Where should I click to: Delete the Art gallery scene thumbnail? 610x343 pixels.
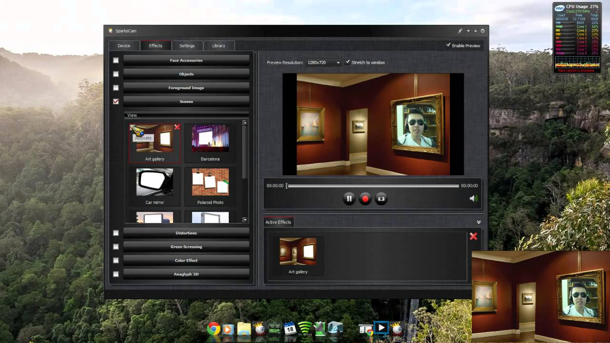pyautogui.click(x=177, y=127)
